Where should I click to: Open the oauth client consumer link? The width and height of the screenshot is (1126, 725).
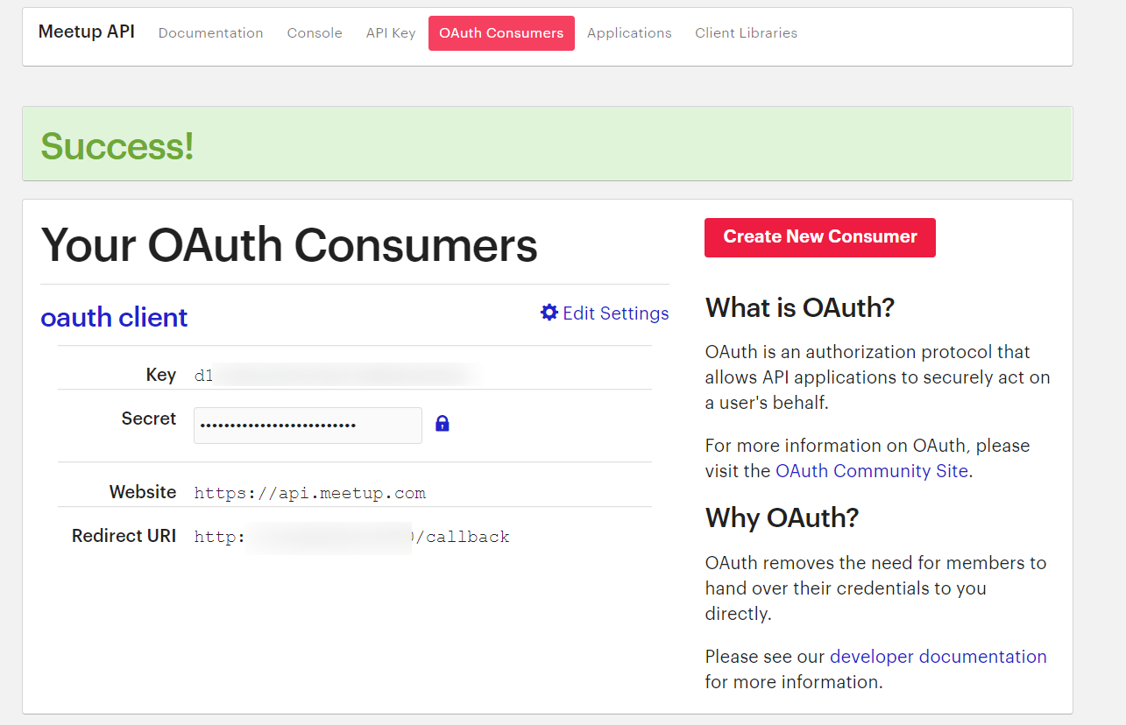pos(114,317)
